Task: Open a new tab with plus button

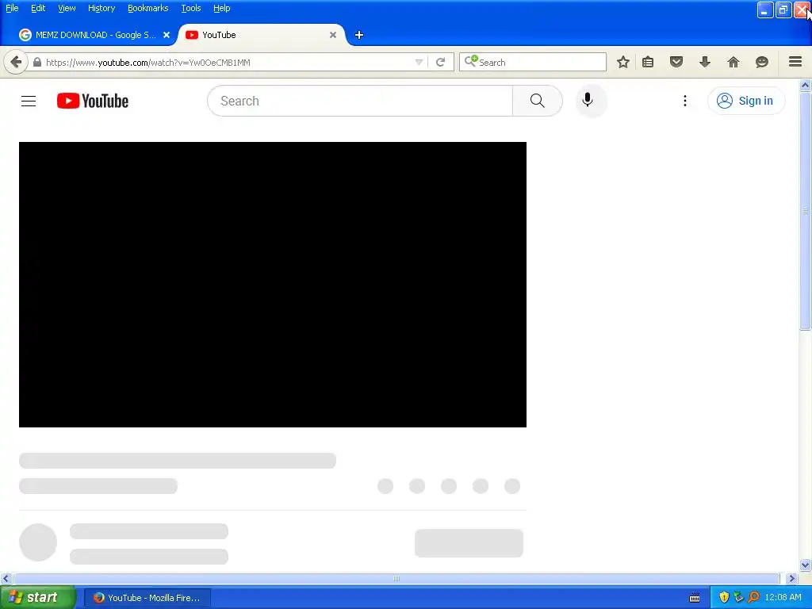Action: [x=359, y=35]
